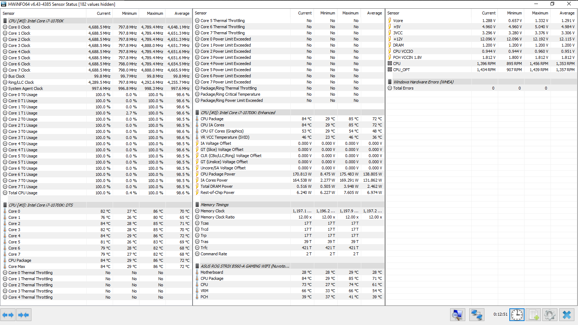Select the +12V voltage row

[482, 39]
